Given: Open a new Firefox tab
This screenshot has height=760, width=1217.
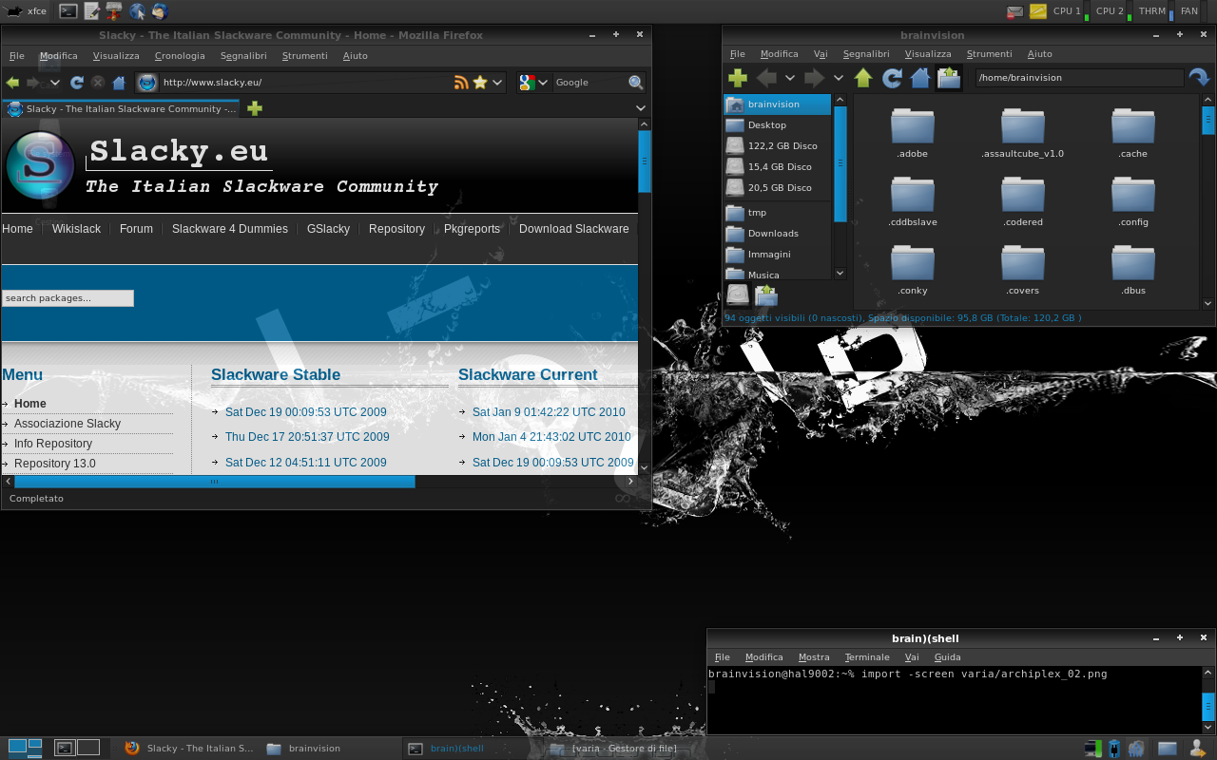Looking at the screenshot, I should click(x=255, y=108).
